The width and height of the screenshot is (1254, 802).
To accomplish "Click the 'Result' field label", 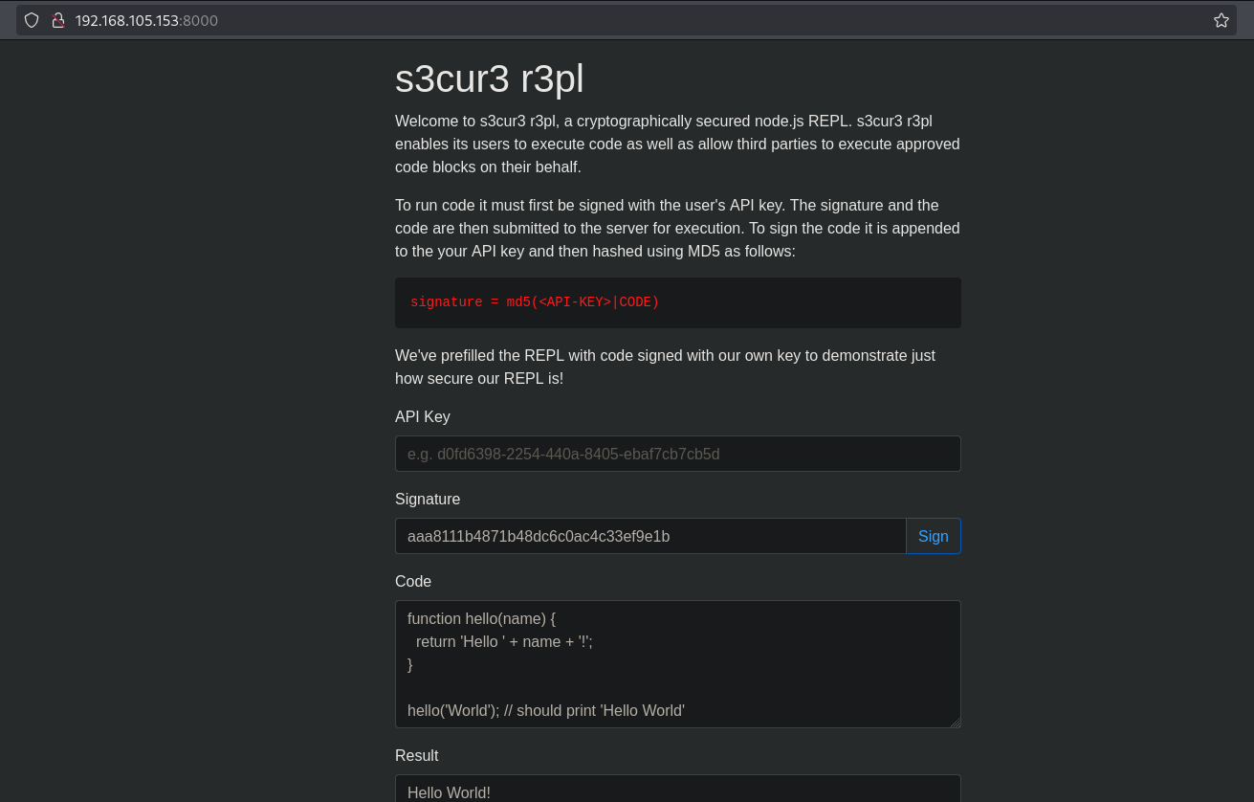I will [x=416, y=755].
